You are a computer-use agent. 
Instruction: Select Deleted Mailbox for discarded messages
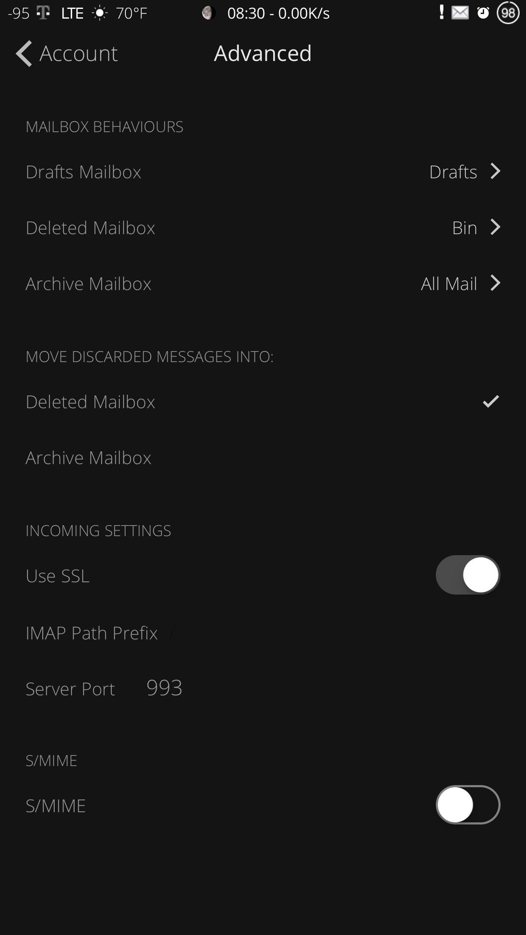click(263, 402)
